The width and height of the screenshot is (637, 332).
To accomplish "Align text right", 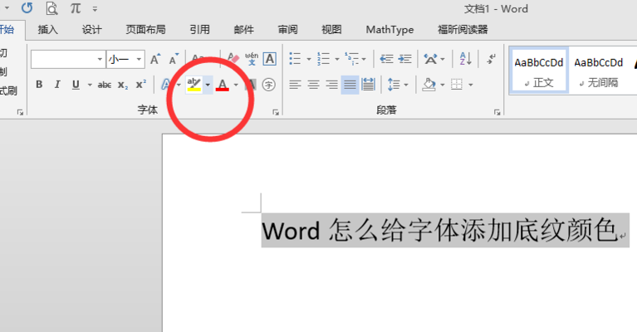I will 331,85.
